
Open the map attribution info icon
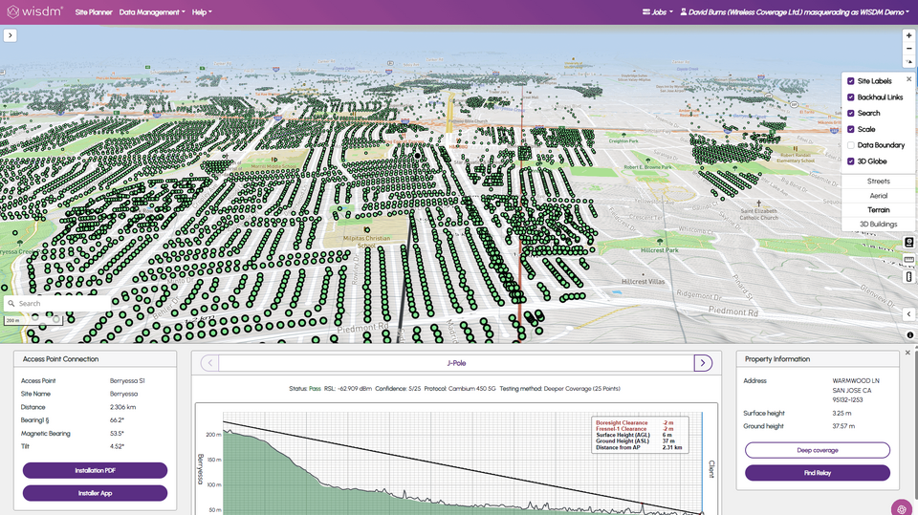pyautogui.click(x=909, y=334)
